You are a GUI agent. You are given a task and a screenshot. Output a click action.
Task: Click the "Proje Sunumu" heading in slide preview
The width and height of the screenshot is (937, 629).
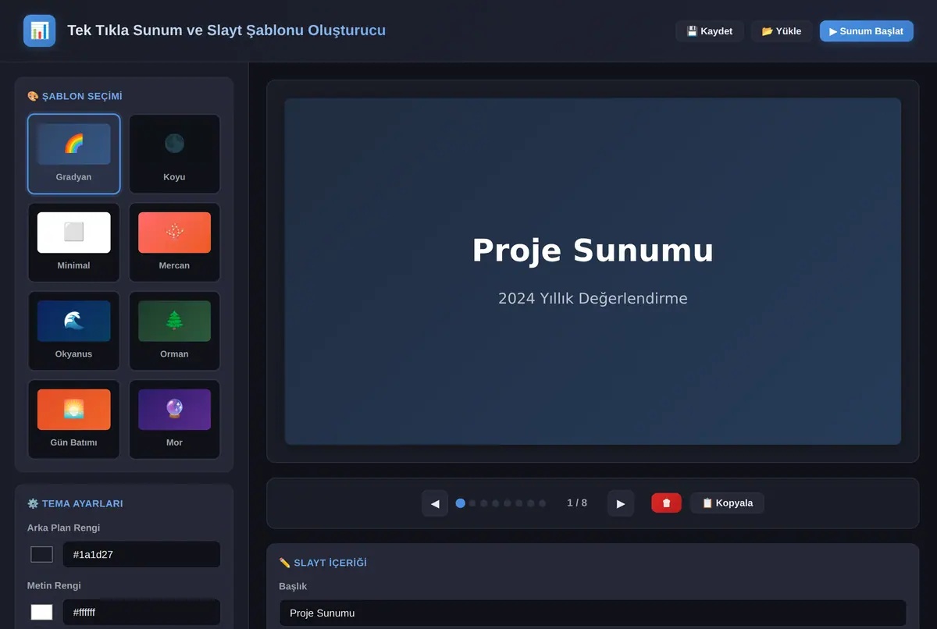click(x=593, y=251)
